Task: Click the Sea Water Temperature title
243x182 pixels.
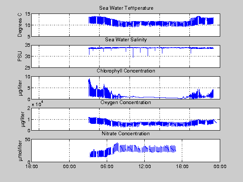Action: pyautogui.click(x=126, y=8)
